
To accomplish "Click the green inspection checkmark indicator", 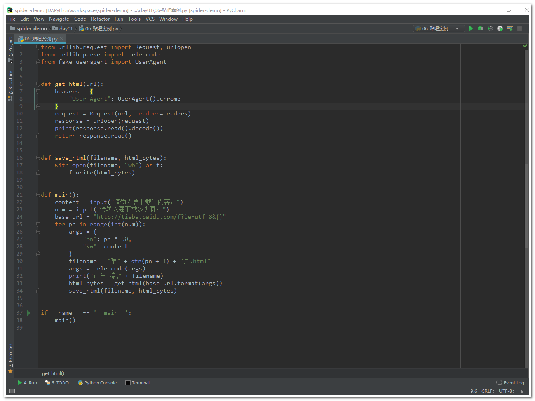I will click(x=525, y=46).
